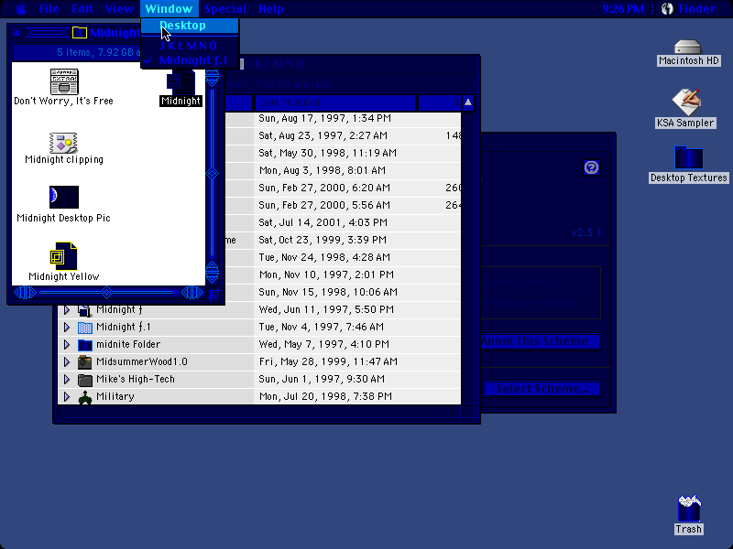Expand the Military row
Viewport: 733px width, 549px height.
click(67, 396)
